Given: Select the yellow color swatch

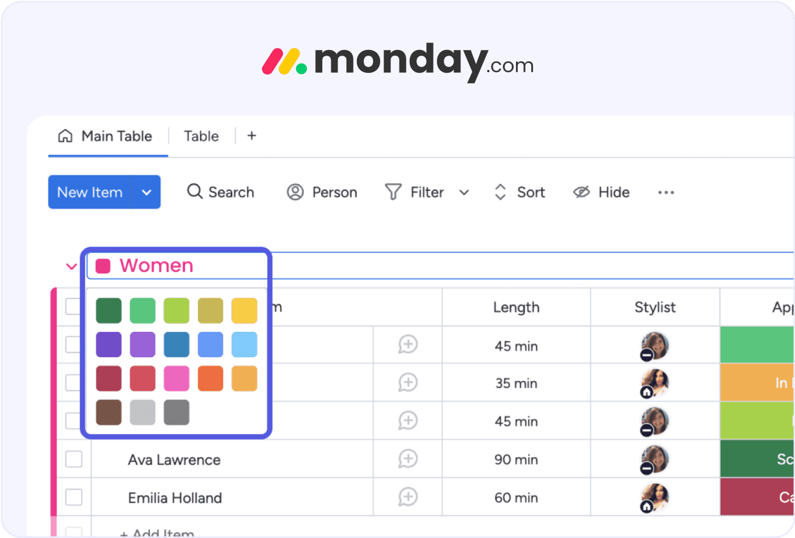Looking at the screenshot, I should (x=244, y=311).
